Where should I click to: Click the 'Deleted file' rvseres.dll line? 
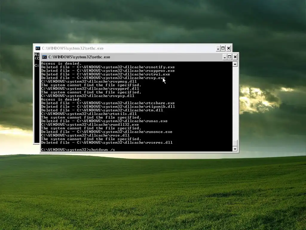click(107, 143)
